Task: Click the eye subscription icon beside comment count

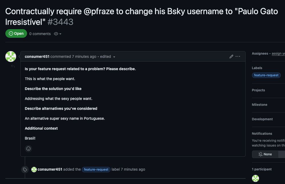Action: (56, 34)
